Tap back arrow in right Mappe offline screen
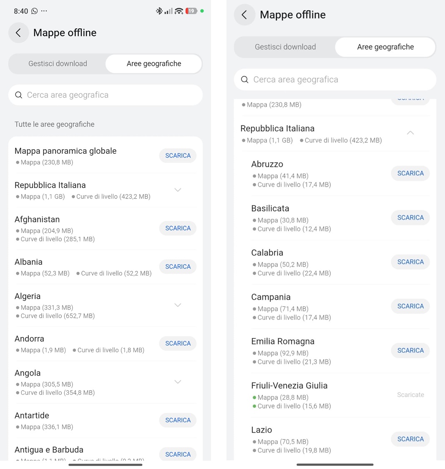This screenshot has width=445, height=469. (244, 15)
